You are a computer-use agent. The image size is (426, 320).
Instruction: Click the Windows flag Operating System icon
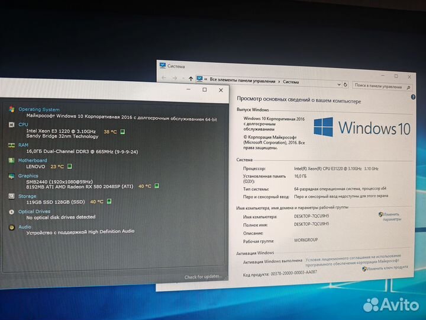[11, 110]
